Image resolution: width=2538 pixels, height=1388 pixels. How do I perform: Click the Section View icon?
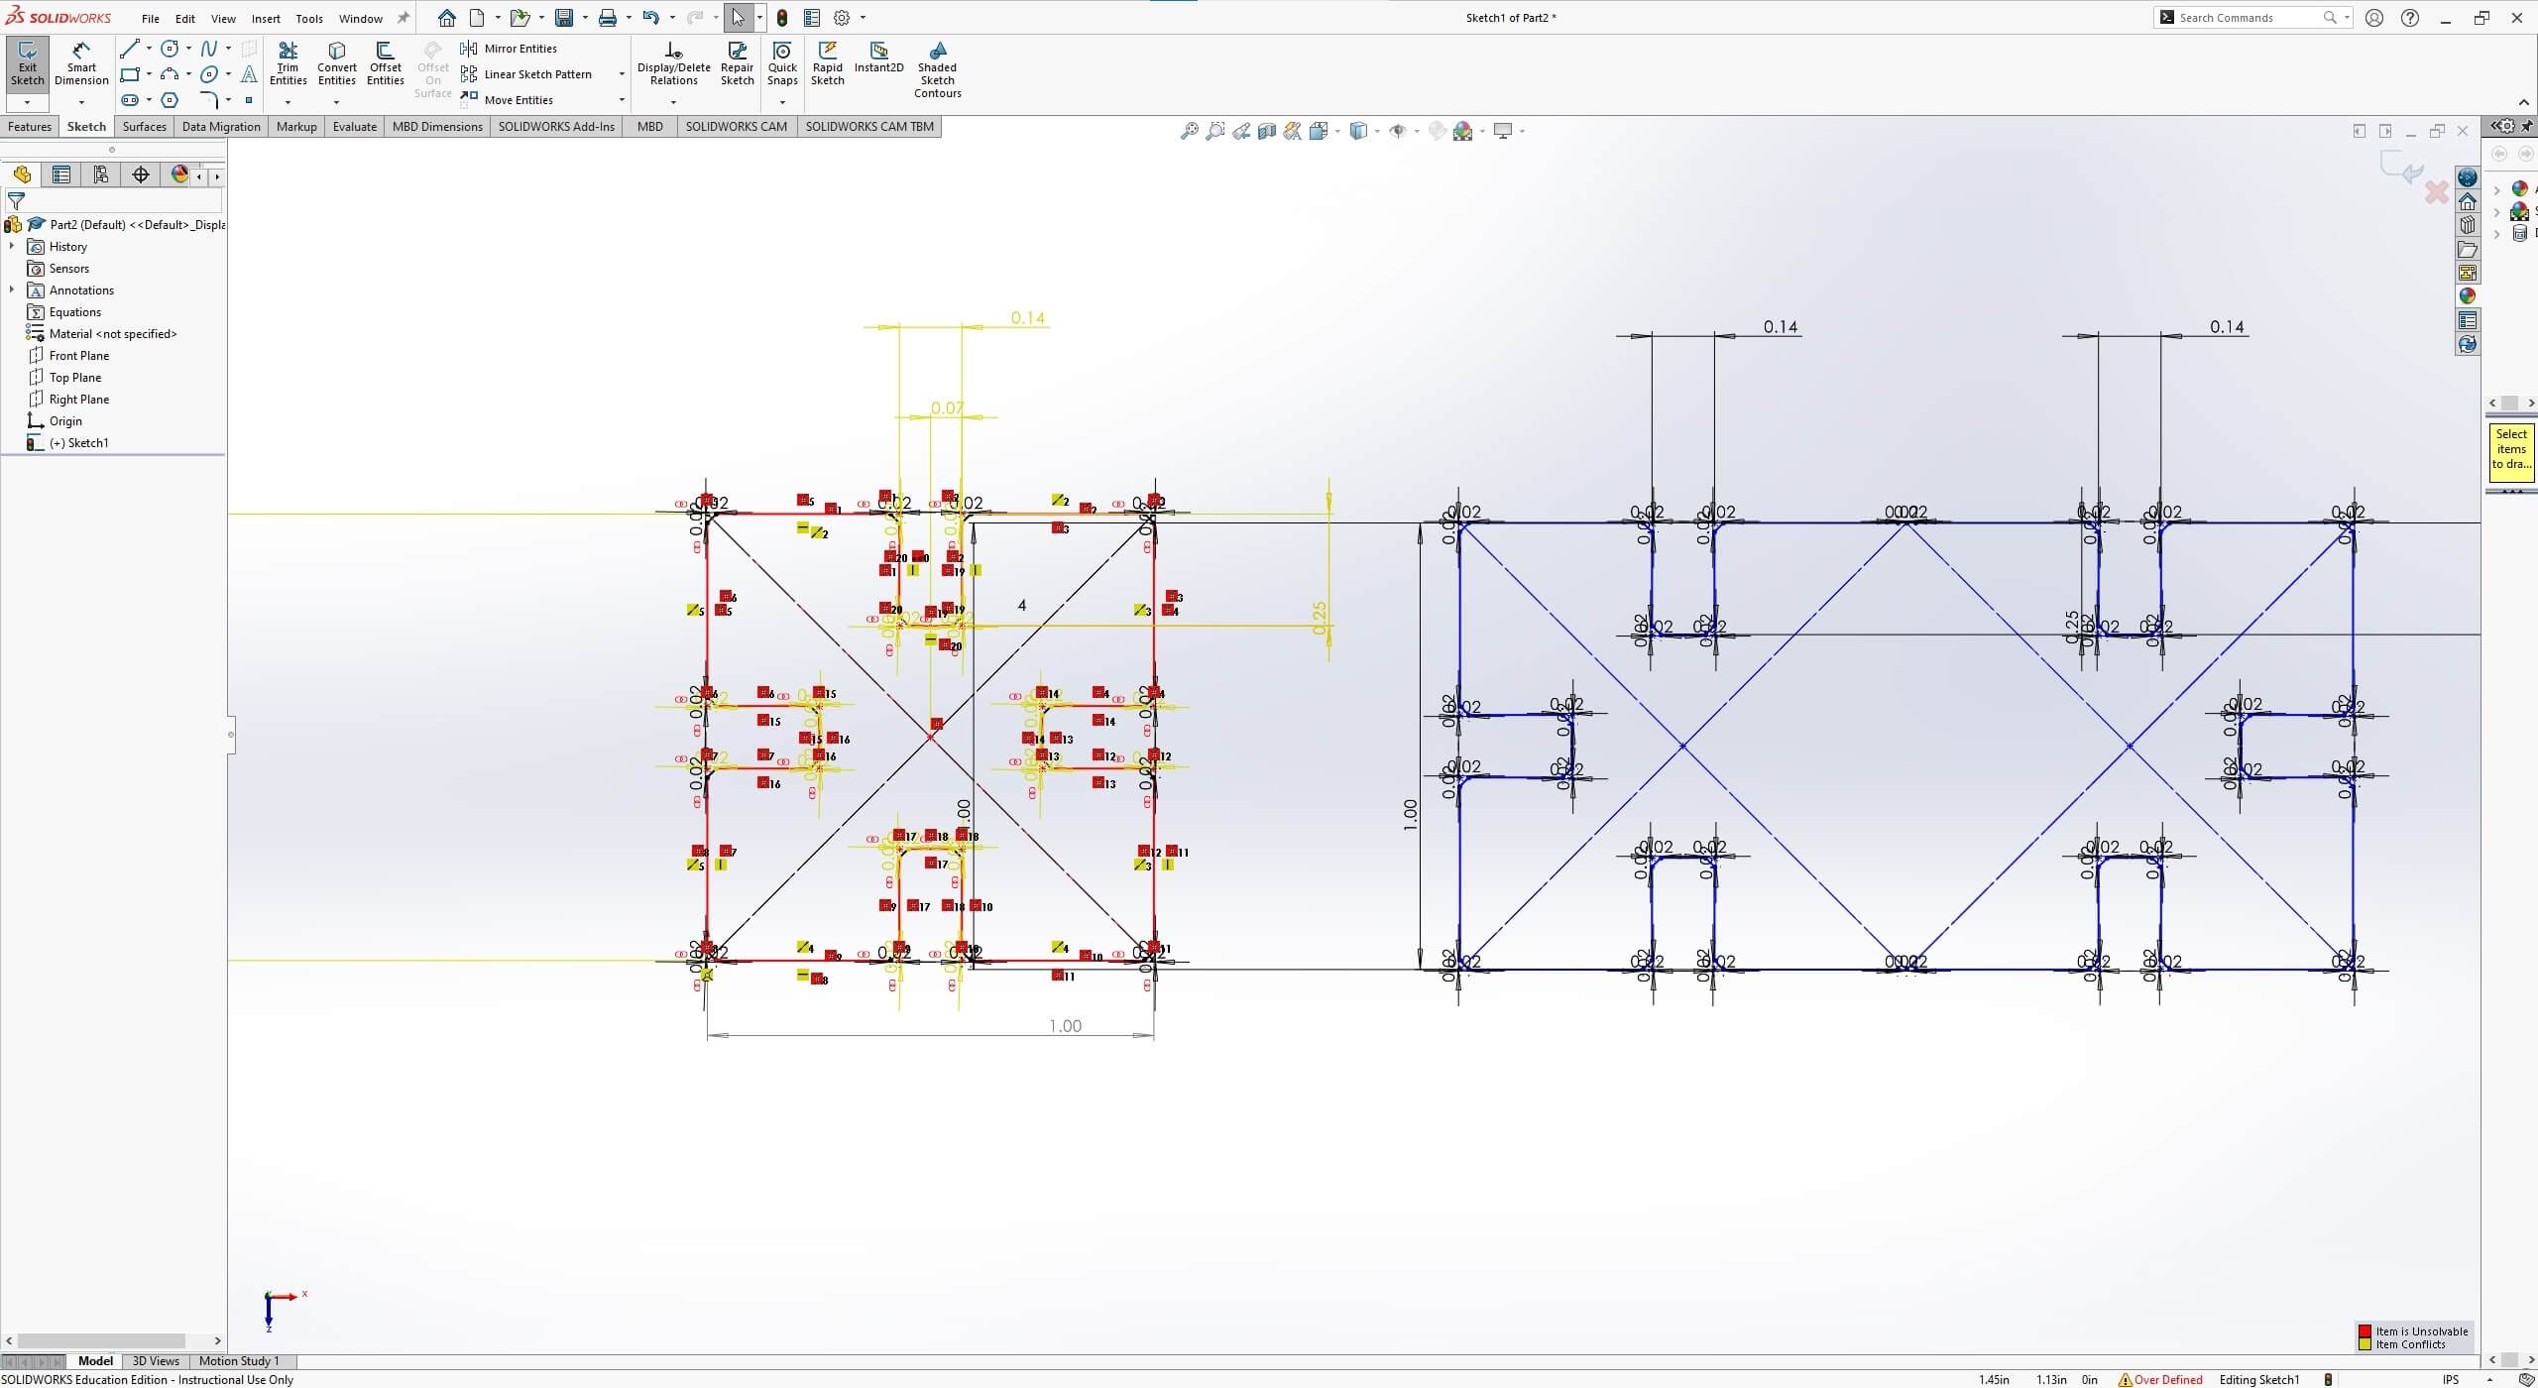click(x=1266, y=131)
